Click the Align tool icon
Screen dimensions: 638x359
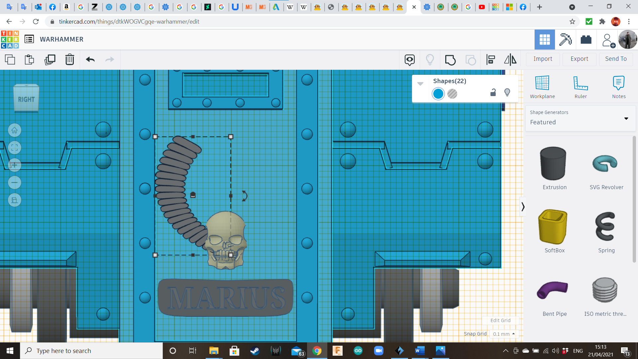[490, 60]
